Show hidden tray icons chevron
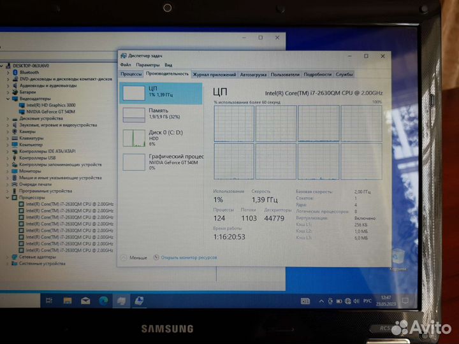 [x=321, y=301]
